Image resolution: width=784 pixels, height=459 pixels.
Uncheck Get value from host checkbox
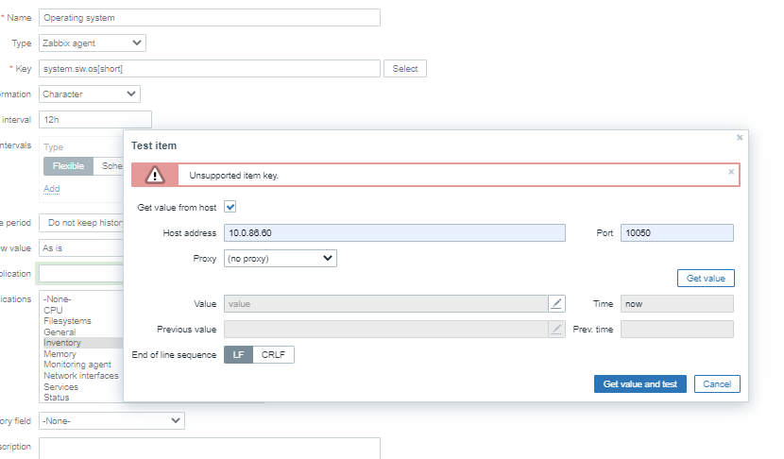[x=230, y=207]
